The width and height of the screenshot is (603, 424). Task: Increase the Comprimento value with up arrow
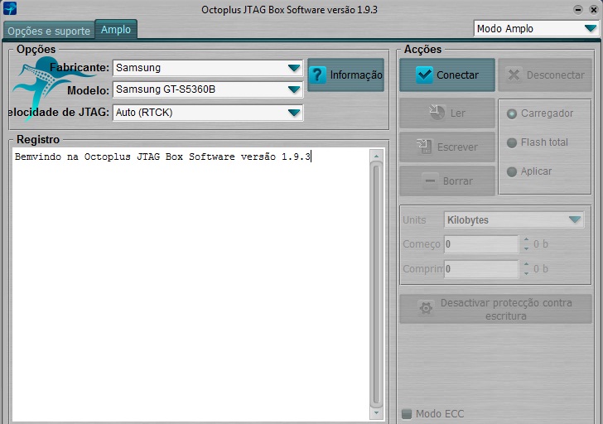pyautogui.click(x=526, y=264)
